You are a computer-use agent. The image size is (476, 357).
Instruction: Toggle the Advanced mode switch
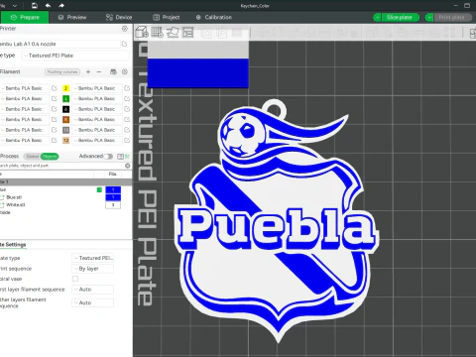[108, 156]
